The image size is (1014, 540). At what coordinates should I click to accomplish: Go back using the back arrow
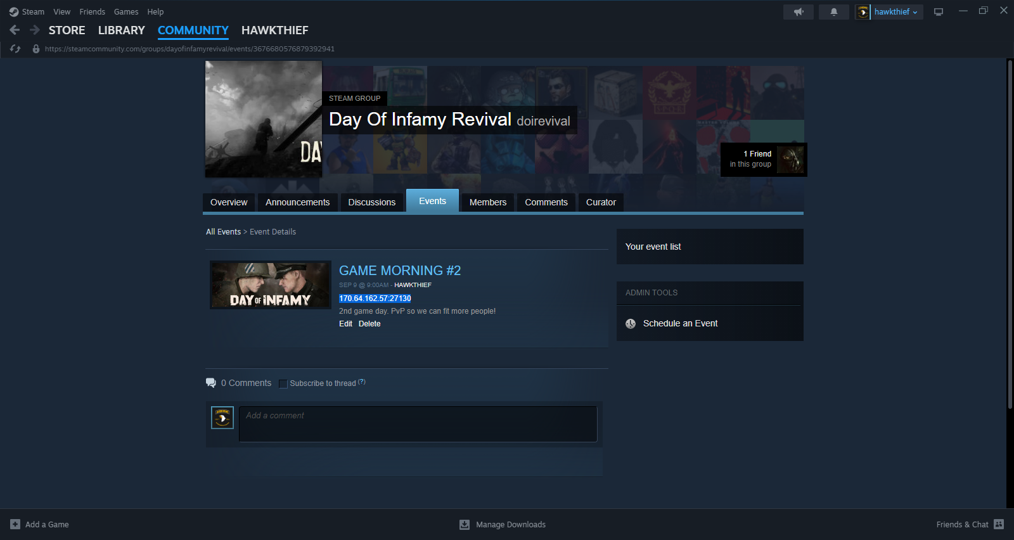pyautogui.click(x=15, y=30)
